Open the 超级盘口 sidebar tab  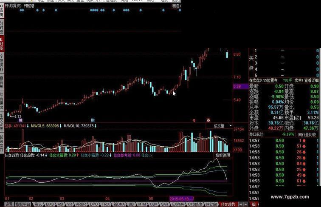click(2, 143)
